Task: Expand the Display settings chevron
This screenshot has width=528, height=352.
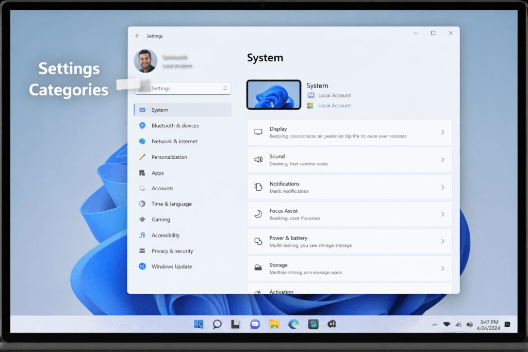Action: (x=442, y=132)
